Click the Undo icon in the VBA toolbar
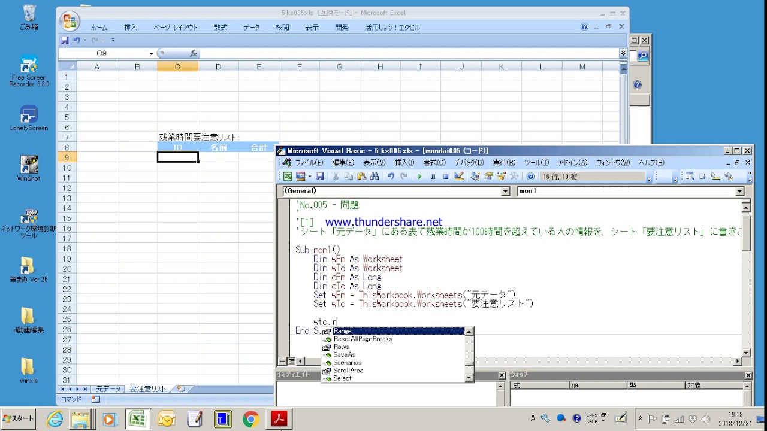767x431 pixels. coord(391,177)
